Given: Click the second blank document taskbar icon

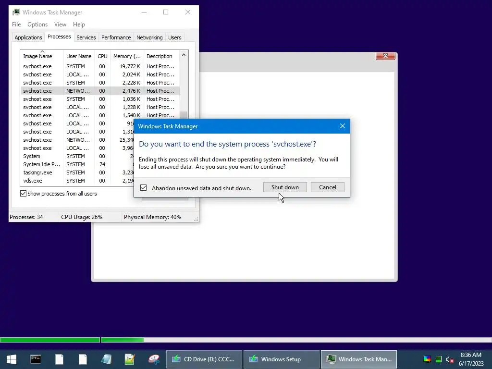Looking at the screenshot, I should pyautogui.click(x=83, y=359).
